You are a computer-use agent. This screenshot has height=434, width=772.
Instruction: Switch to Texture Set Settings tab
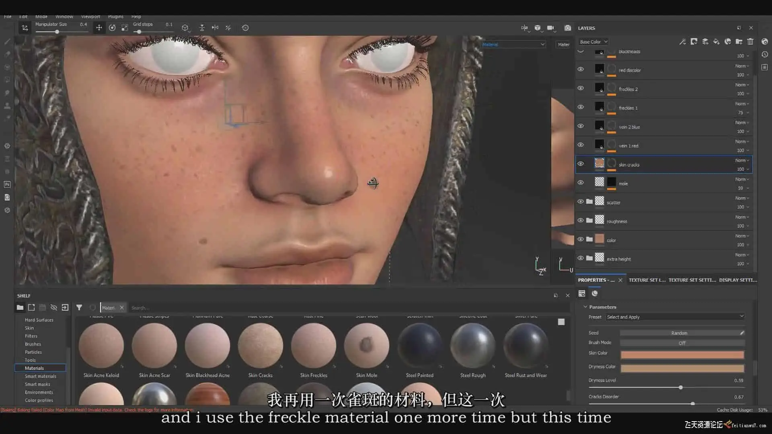click(x=692, y=280)
